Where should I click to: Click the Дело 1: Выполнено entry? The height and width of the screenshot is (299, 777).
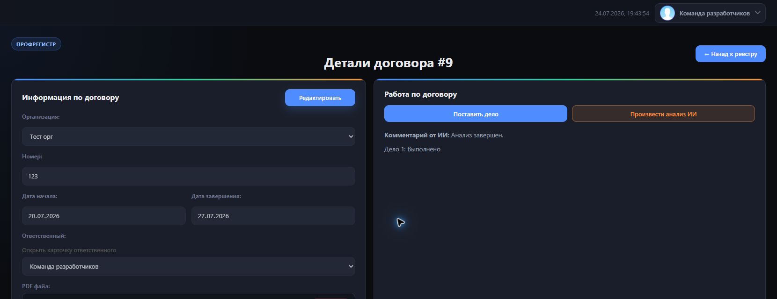click(x=412, y=149)
